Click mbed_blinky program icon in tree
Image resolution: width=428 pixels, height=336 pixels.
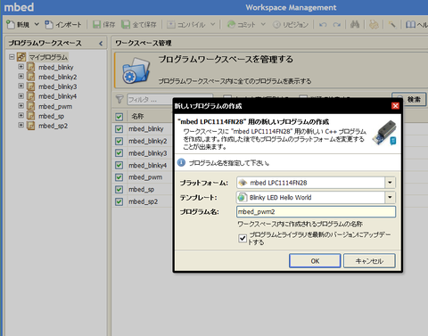click(x=31, y=67)
